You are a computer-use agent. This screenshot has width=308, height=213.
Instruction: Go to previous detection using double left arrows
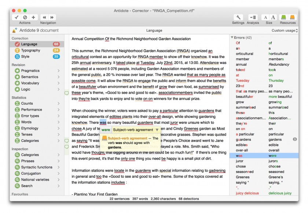pos(44,17)
